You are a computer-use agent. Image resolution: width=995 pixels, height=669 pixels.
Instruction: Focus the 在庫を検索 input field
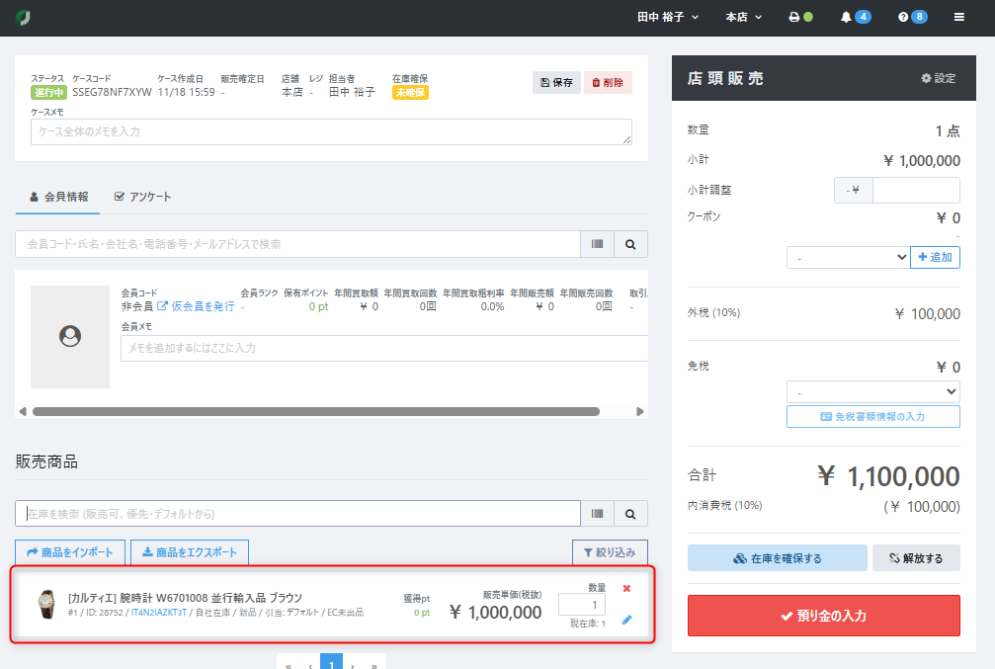[x=297, y=514]
